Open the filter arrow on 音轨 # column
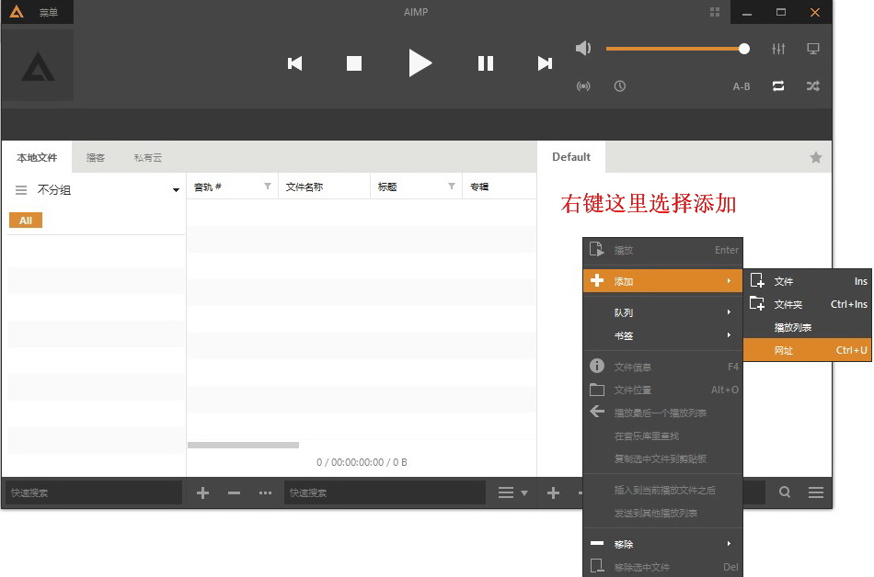The image size is (874, 577). tap(266, 186)
